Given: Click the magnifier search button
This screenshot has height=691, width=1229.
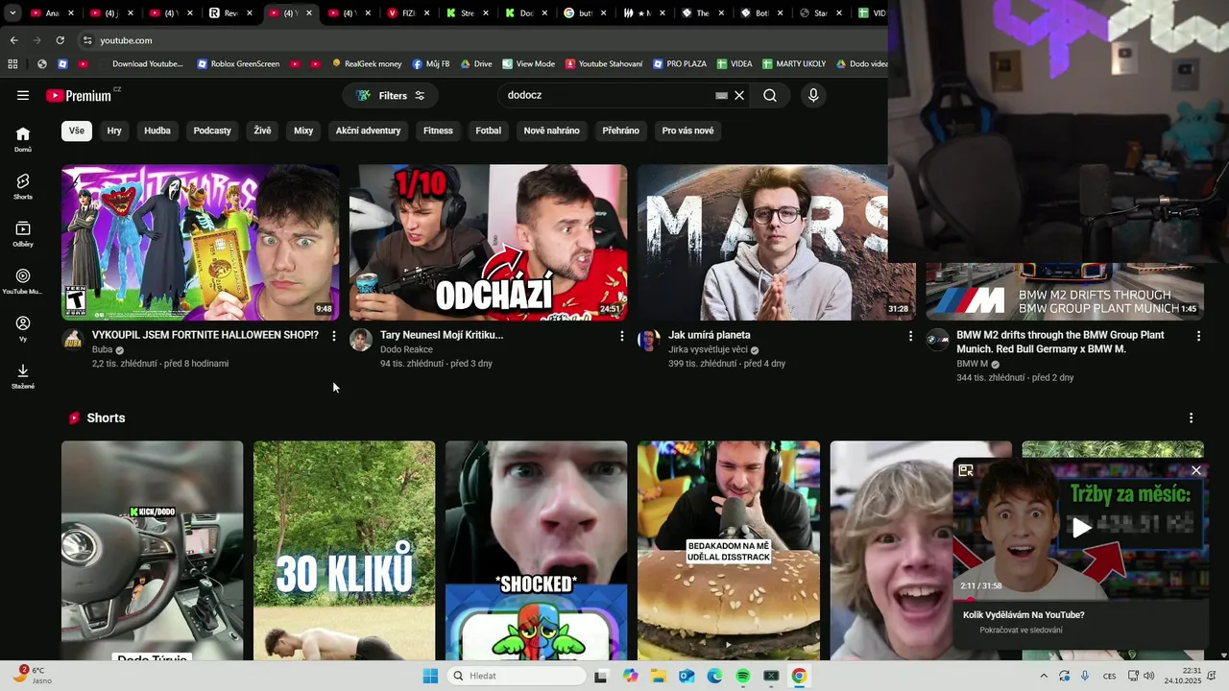Looking at the screenshot, I should point(770,95).
